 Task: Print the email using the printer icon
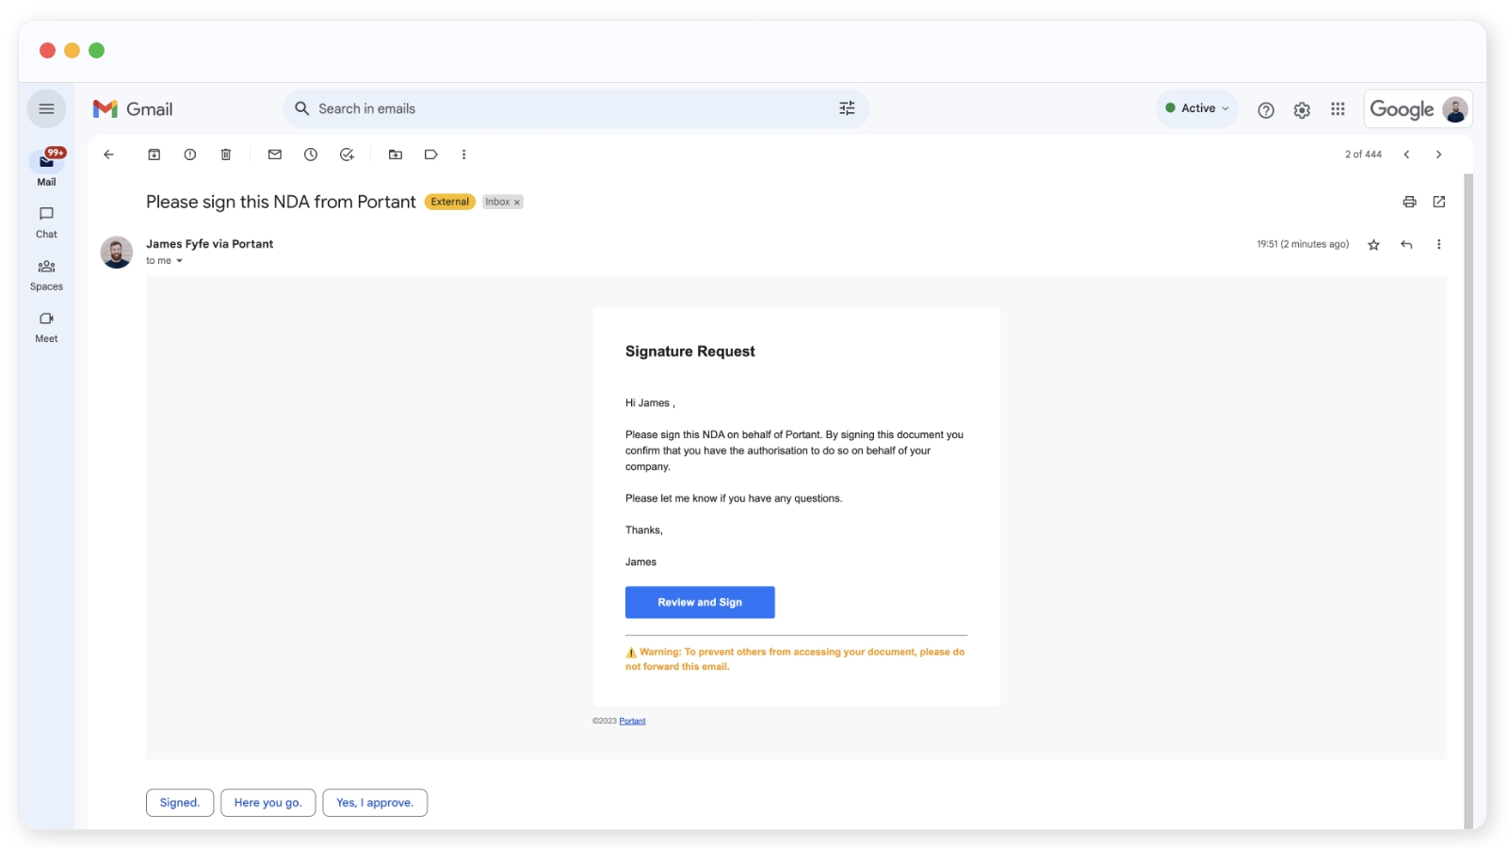[x=1409, y=202]
